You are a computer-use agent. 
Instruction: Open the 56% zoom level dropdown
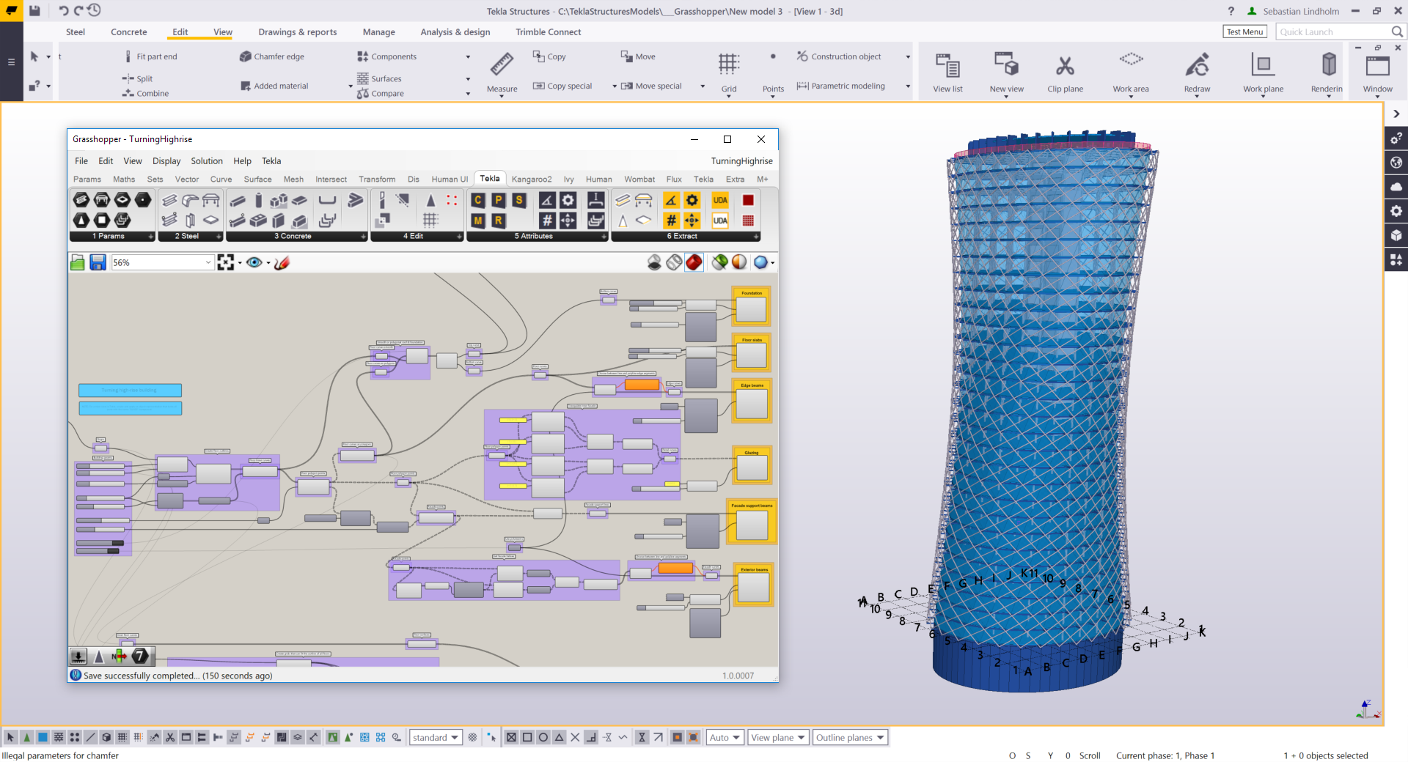208,262
